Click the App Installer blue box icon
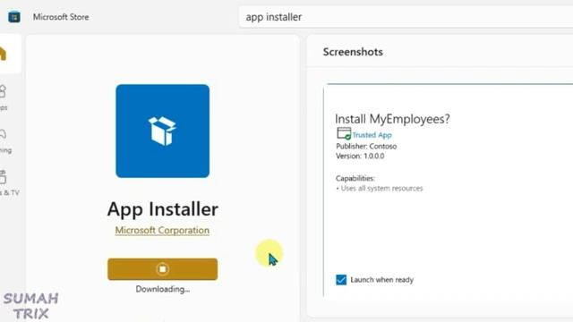 (163, 131)
